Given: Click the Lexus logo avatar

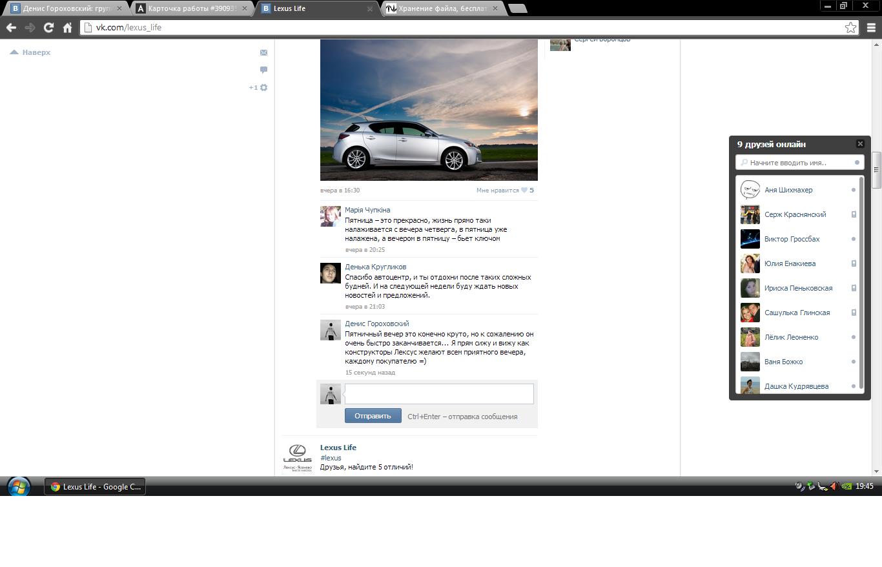Looking at the screenshot, I should (x=298, y=459).
